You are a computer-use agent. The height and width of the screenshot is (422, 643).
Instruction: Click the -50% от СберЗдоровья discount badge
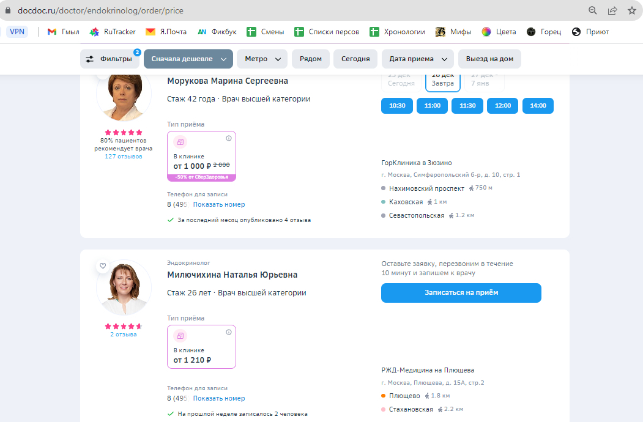pos(201,177)
